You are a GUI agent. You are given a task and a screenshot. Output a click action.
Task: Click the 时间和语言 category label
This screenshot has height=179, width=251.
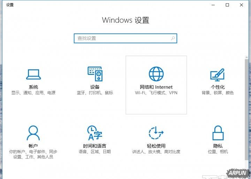94,146
